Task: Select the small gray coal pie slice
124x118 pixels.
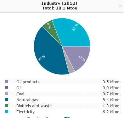Action: 70,67
